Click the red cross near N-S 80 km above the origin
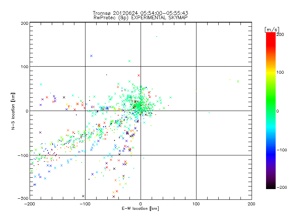Screen dimensions: 296x222 139,75
